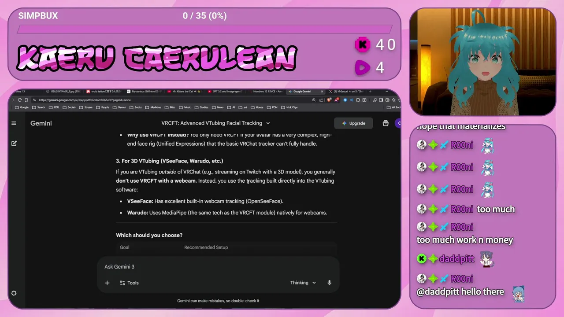
Task: Focus the Ask Gemini 3 input field
Action: click(x=218, y=267)
